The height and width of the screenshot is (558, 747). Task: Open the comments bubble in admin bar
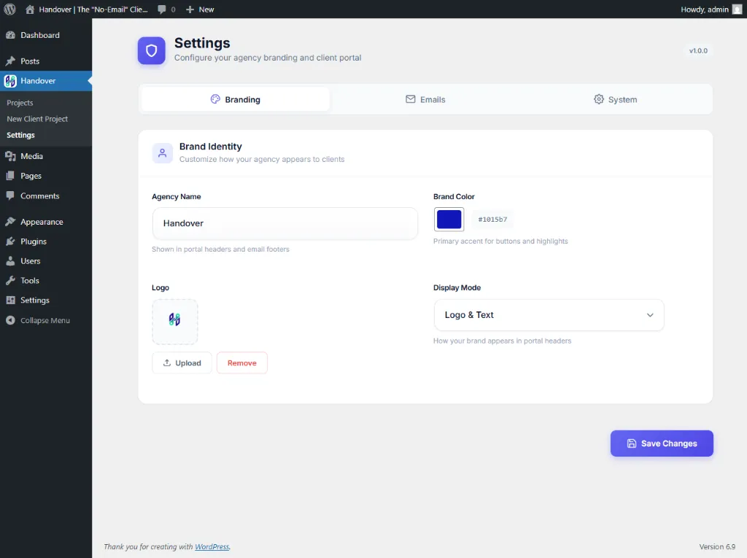click(166, 9)
